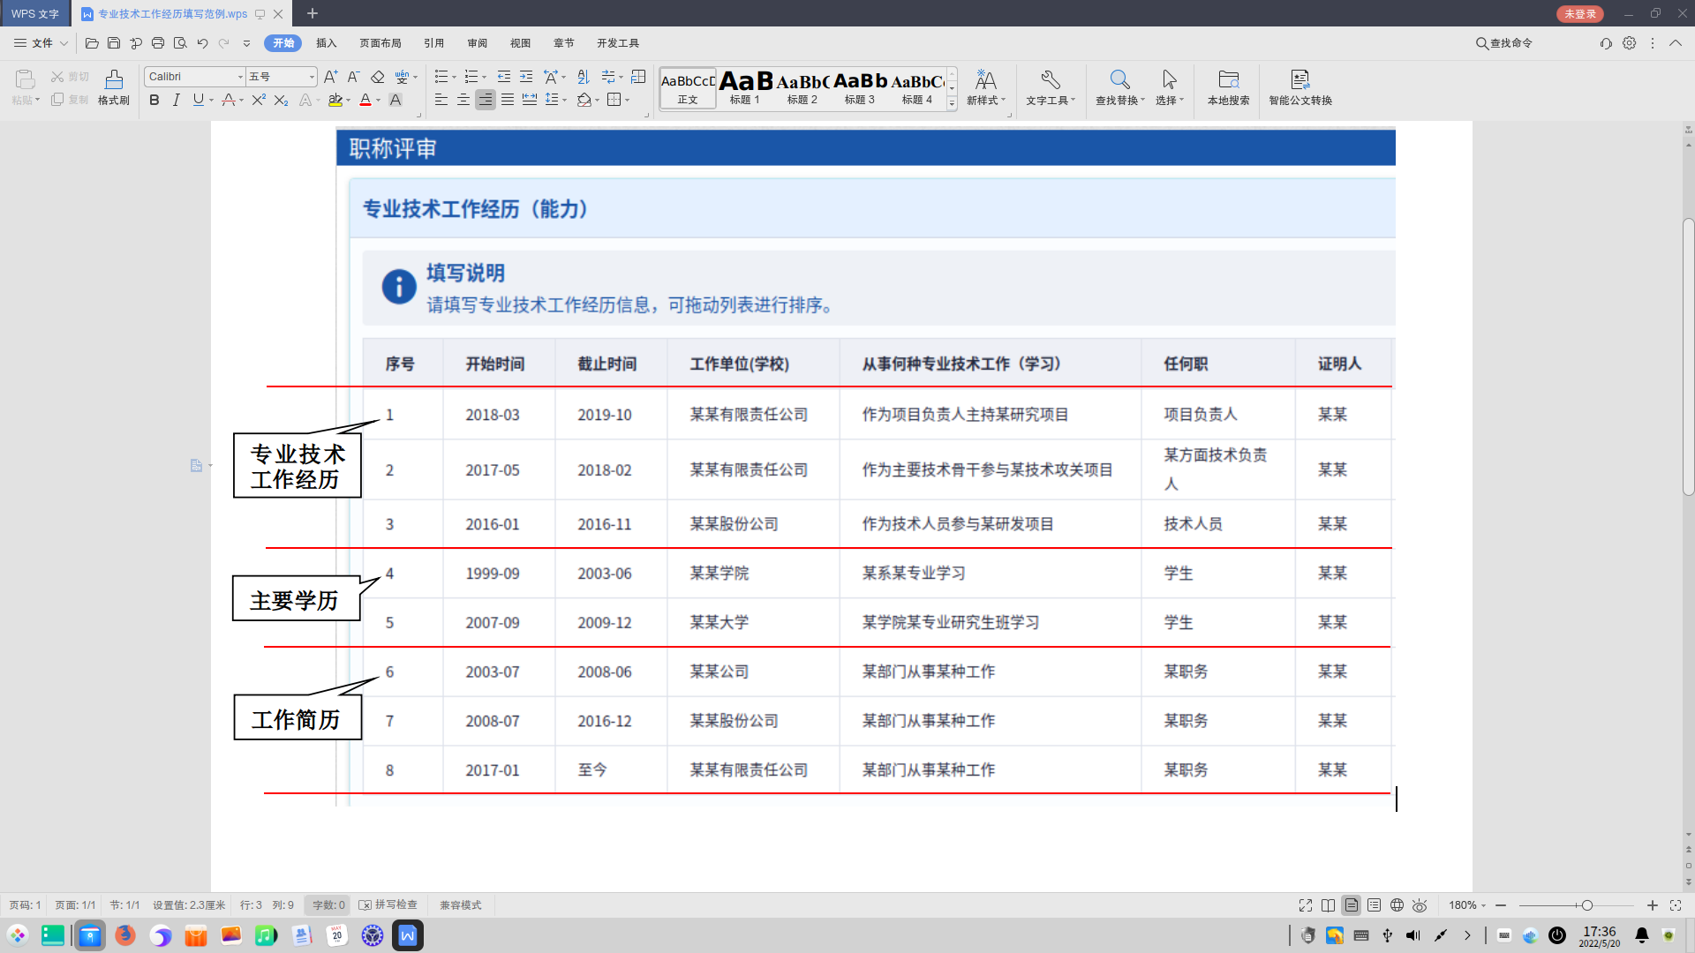Switch to the 页面布局 tab

[380, 43]
